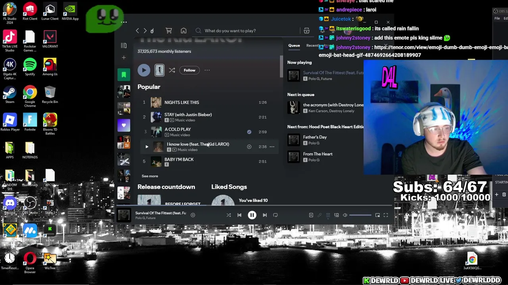
Task: Select the NIGHTS LIKE THIS track
Action: 182,102
